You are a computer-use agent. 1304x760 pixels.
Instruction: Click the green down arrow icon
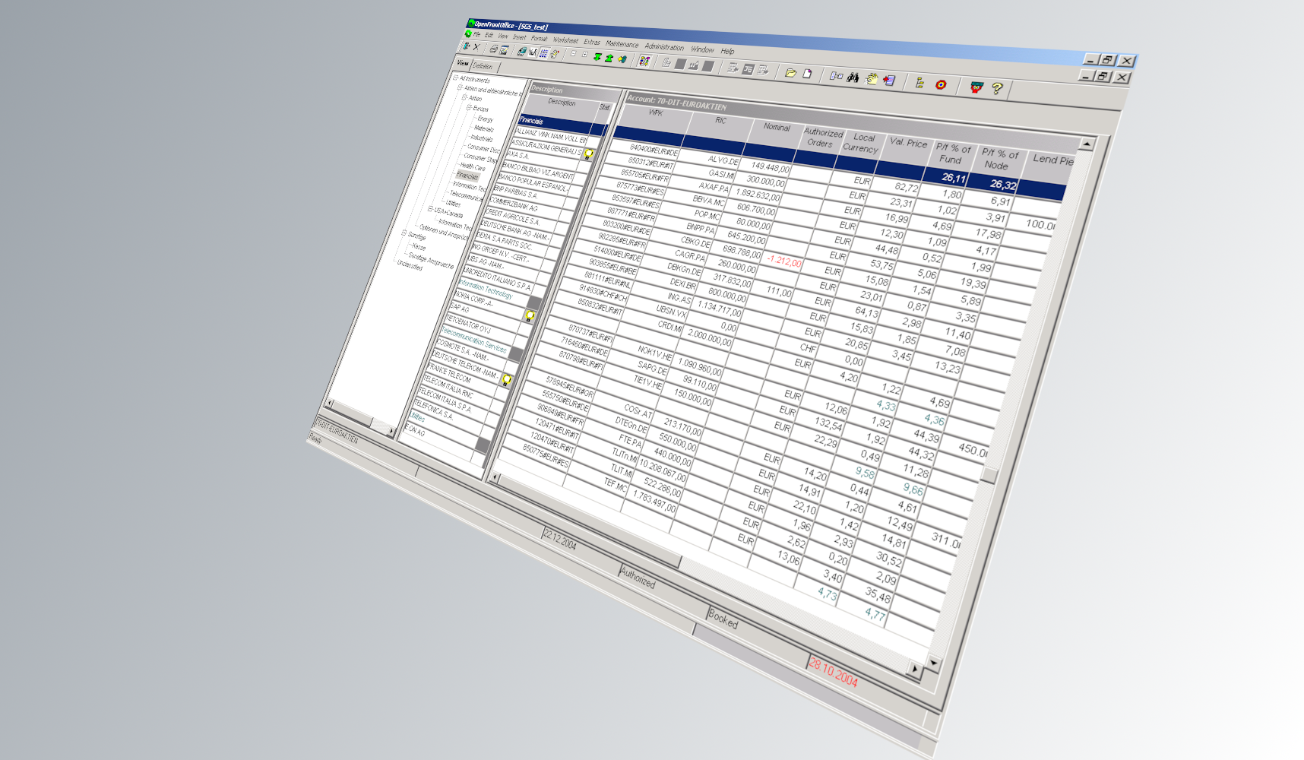click(x=597, y=57)
